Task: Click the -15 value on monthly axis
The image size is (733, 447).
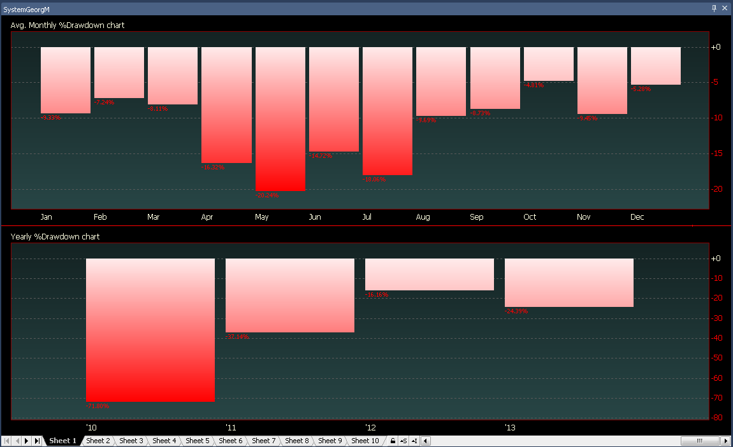Action: 716,153
